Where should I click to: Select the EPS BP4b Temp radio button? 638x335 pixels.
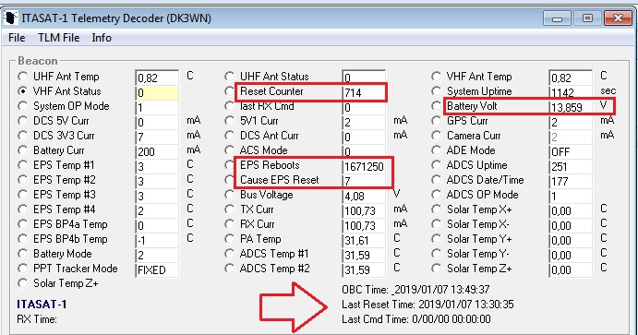pos(23,239)
